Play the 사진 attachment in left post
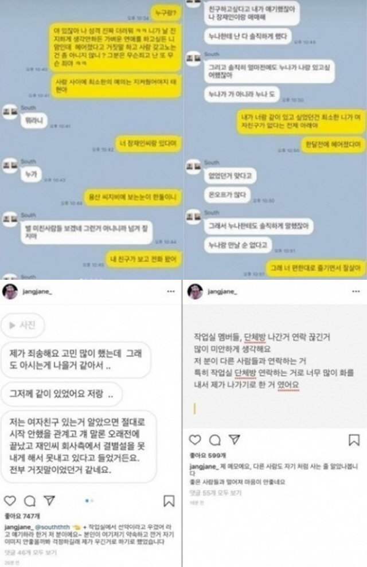This screenshot has height=567, width=367. [22, 325]
